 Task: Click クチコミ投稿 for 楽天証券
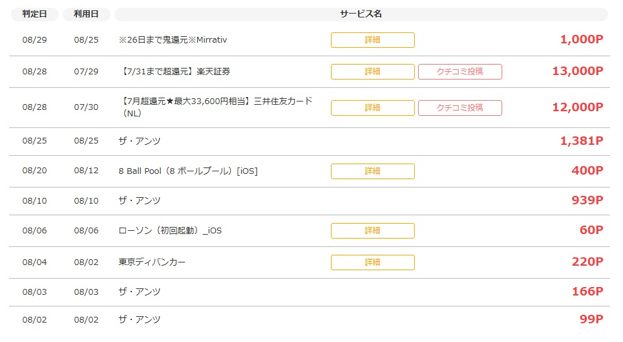coord(459,72)
